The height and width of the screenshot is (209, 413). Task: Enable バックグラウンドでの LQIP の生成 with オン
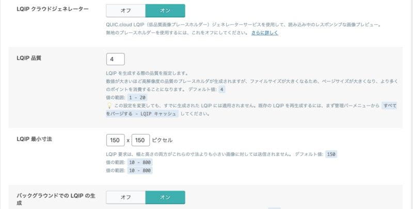click(165, 197)
